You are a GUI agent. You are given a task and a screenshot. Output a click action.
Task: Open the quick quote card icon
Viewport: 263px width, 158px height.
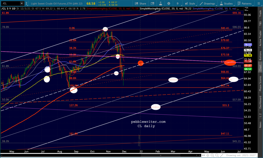[x=153, y=3]
